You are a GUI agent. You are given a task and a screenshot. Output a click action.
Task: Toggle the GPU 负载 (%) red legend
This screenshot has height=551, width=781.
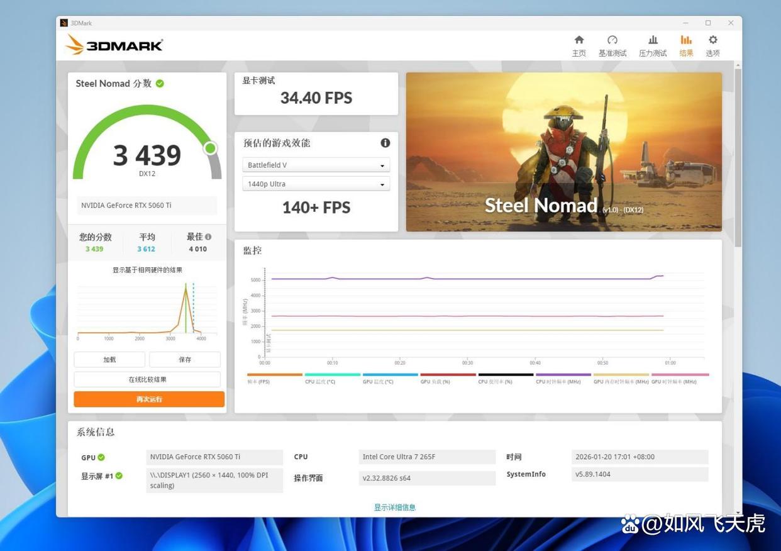click(x=448, y=379)
